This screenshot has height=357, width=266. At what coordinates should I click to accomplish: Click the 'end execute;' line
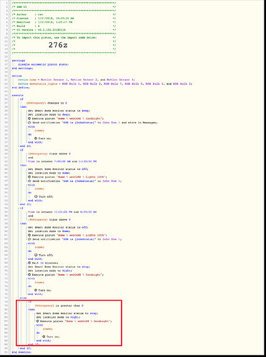click(x=21, y=352)
